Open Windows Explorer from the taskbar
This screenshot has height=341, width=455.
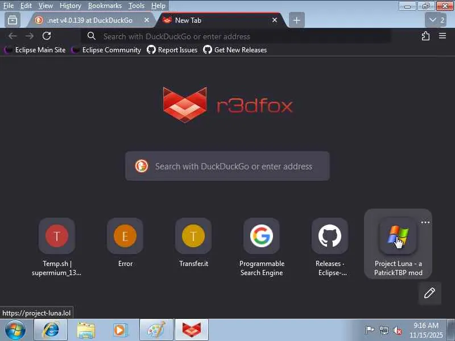[86, 330]
